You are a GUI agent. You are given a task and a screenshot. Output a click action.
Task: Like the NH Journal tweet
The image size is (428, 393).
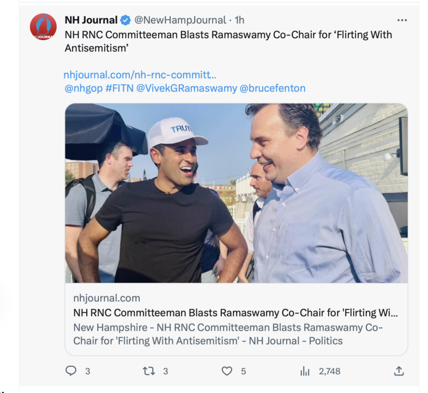(x=227, y=371)
